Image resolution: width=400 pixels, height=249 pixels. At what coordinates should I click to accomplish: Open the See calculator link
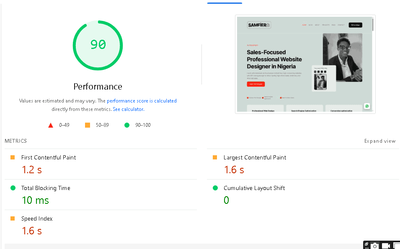pyautogui.click(x=128, y=109)
